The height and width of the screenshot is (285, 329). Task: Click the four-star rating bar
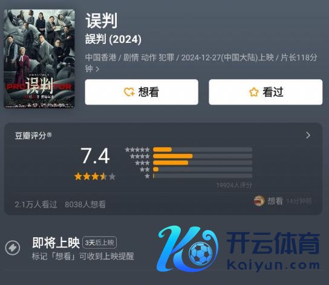[x=203, y=156]
